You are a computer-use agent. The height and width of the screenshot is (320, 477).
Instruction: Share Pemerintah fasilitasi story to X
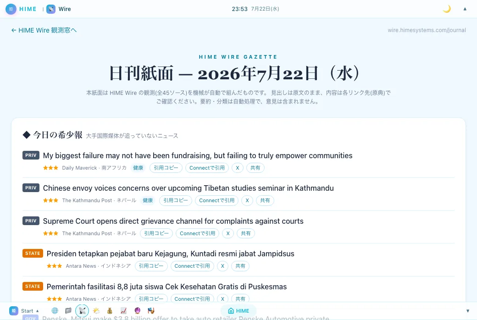pos(223,299)
